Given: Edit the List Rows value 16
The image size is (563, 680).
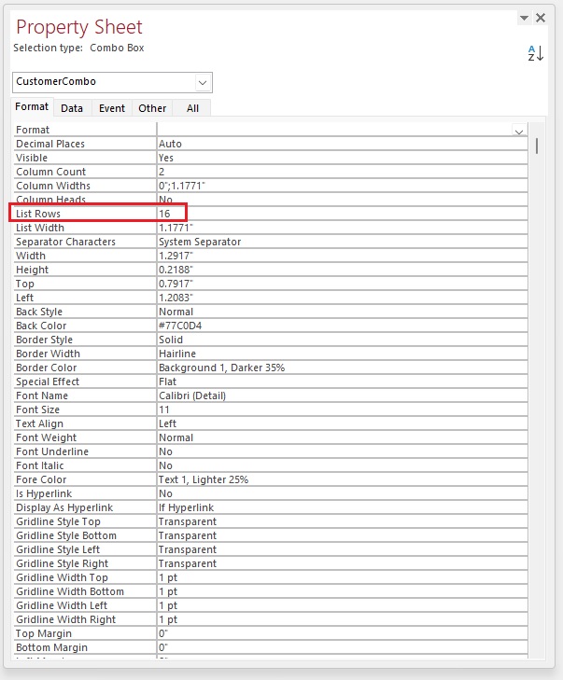Looking at the screenshot, I should (x=342, y=214).
